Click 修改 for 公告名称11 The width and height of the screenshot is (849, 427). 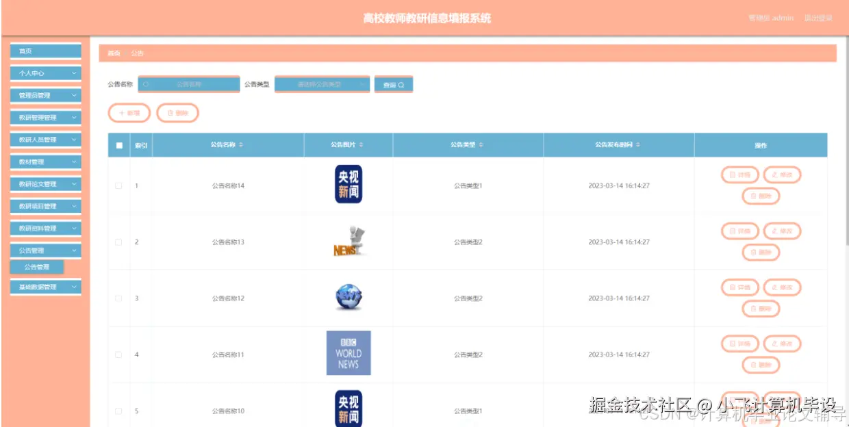[x=782, y=344]
